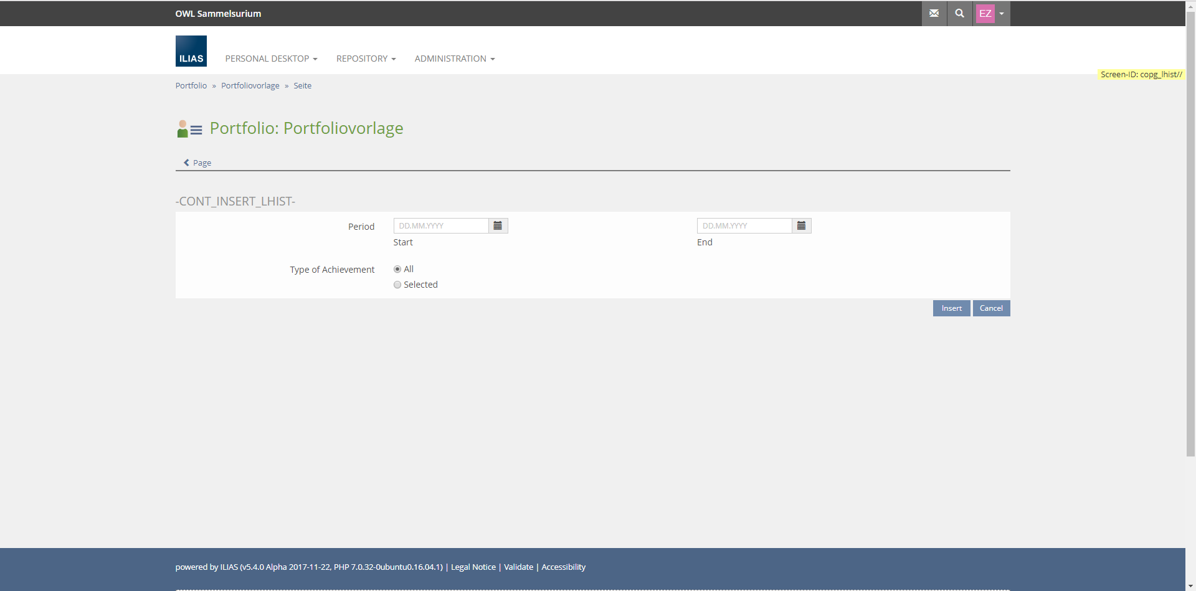Open the user dropdown arrow next to EZ
1196x591 pixels.
tap(1002, 14)
